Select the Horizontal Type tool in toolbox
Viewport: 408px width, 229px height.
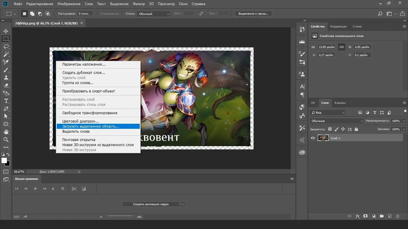tap(6, 101)
